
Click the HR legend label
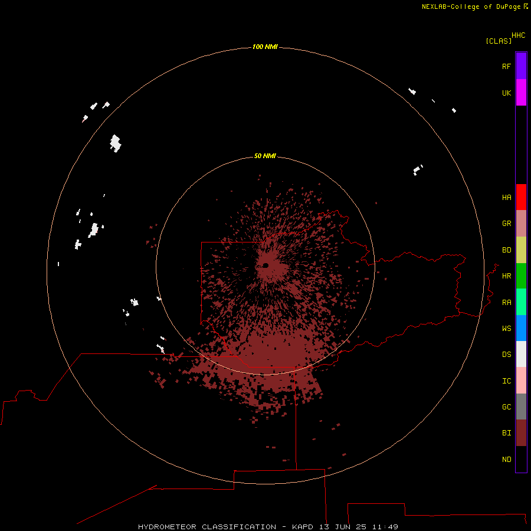[506, 276]
